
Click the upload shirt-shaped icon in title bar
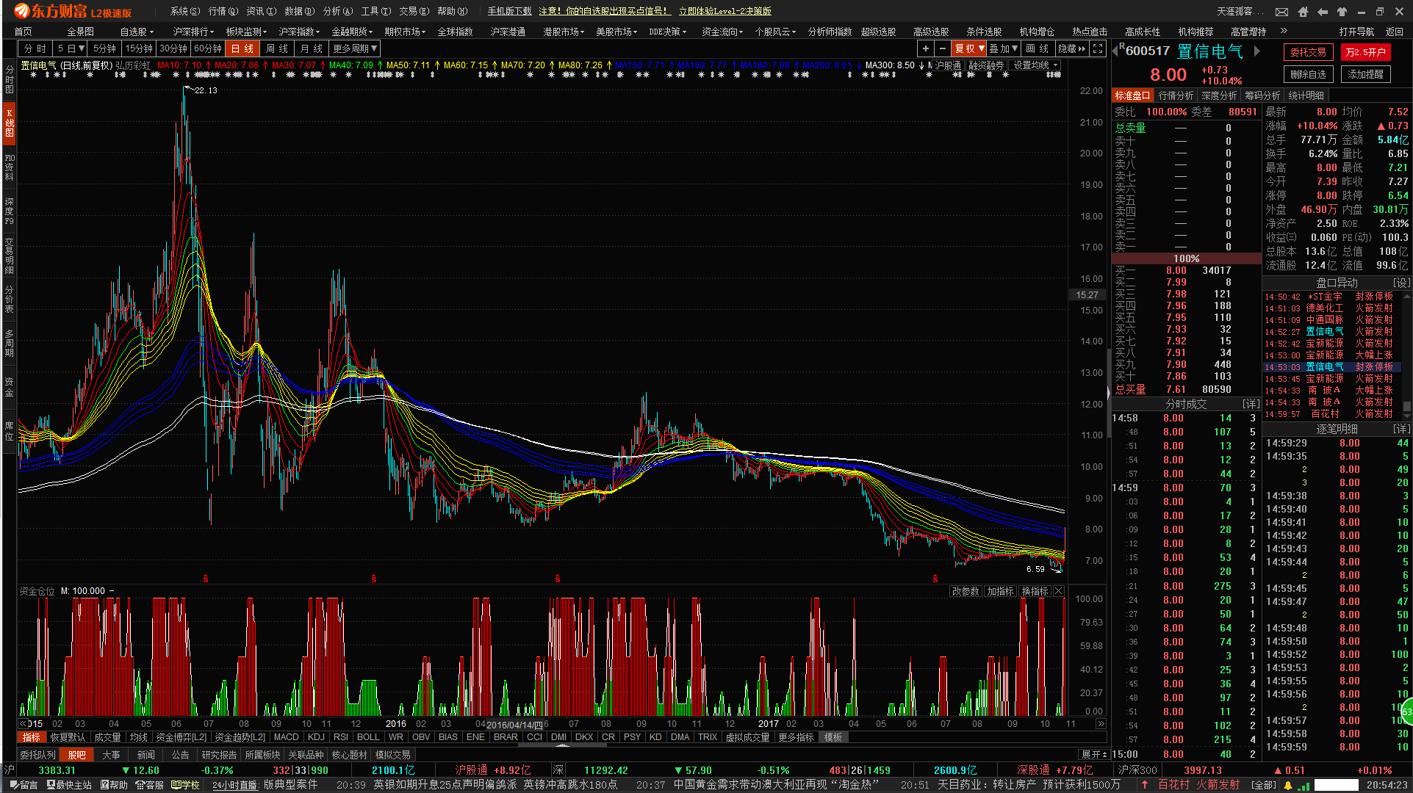[x=1342, y=12]
